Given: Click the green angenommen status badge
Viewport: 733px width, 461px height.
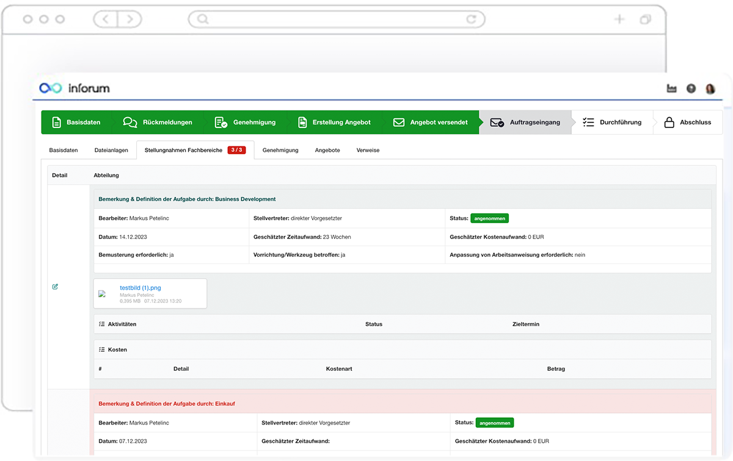Looking at the screenshot, I should (x=489, y=218).
